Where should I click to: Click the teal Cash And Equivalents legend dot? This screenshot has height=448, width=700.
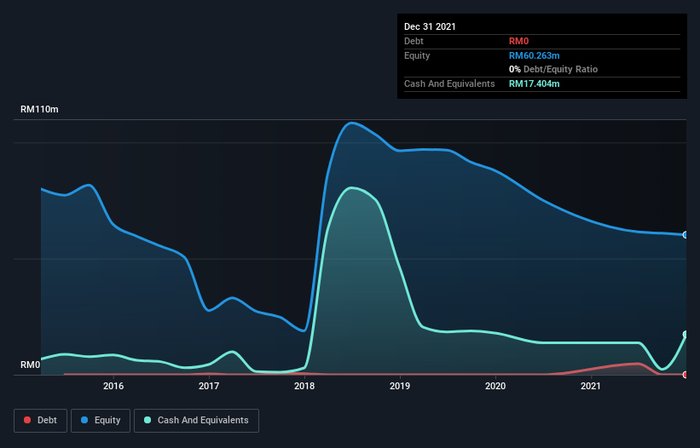click(x=148, y=420)
